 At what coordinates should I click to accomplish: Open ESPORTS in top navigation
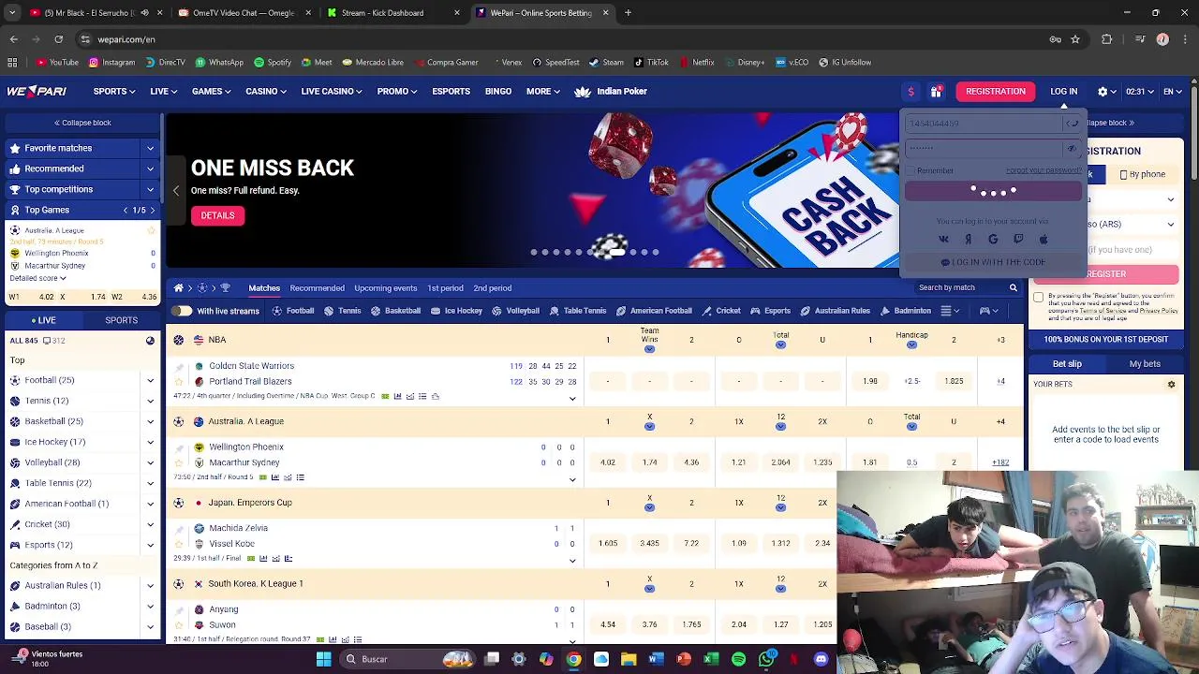tap(451, 92)
